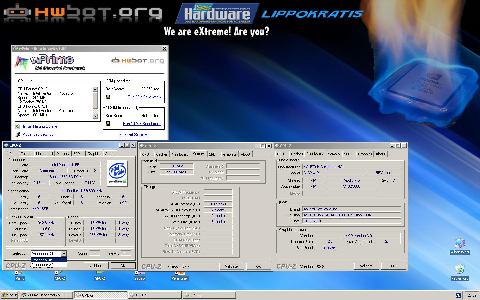Click the BIOS Date 01/09/2001 value
The width and height of the screenshot is (480, 300).
pos(352,221)
